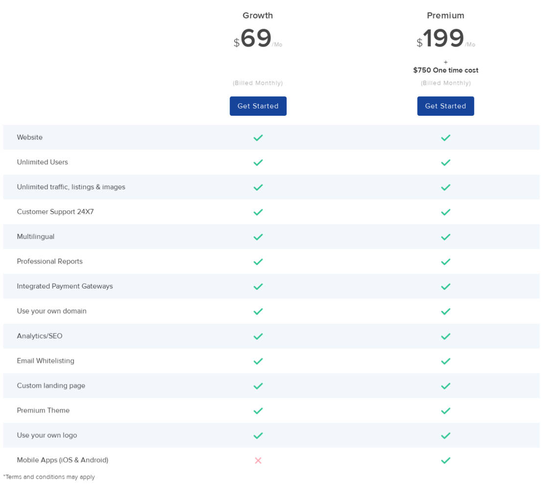Click the $750 One time cost text
Image resolution: width=543 pixels, height=488 pixels.
click(x=445, y=70)
